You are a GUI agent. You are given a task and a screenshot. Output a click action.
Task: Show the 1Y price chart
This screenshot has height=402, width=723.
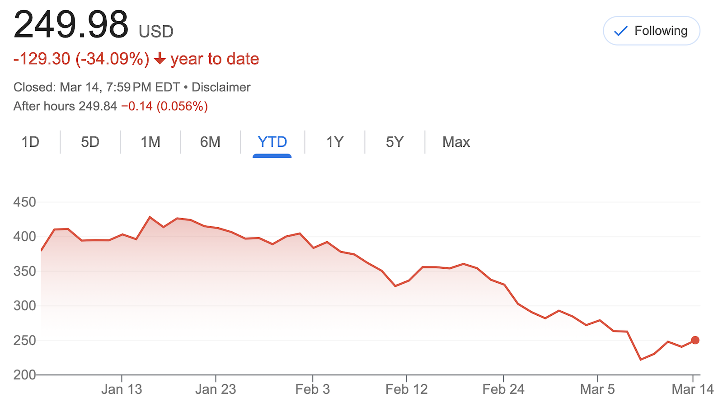[335, 142]
